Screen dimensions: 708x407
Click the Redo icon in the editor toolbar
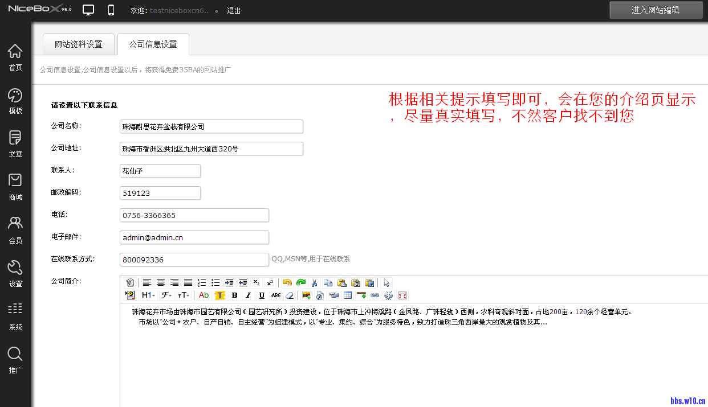(301, 283)
